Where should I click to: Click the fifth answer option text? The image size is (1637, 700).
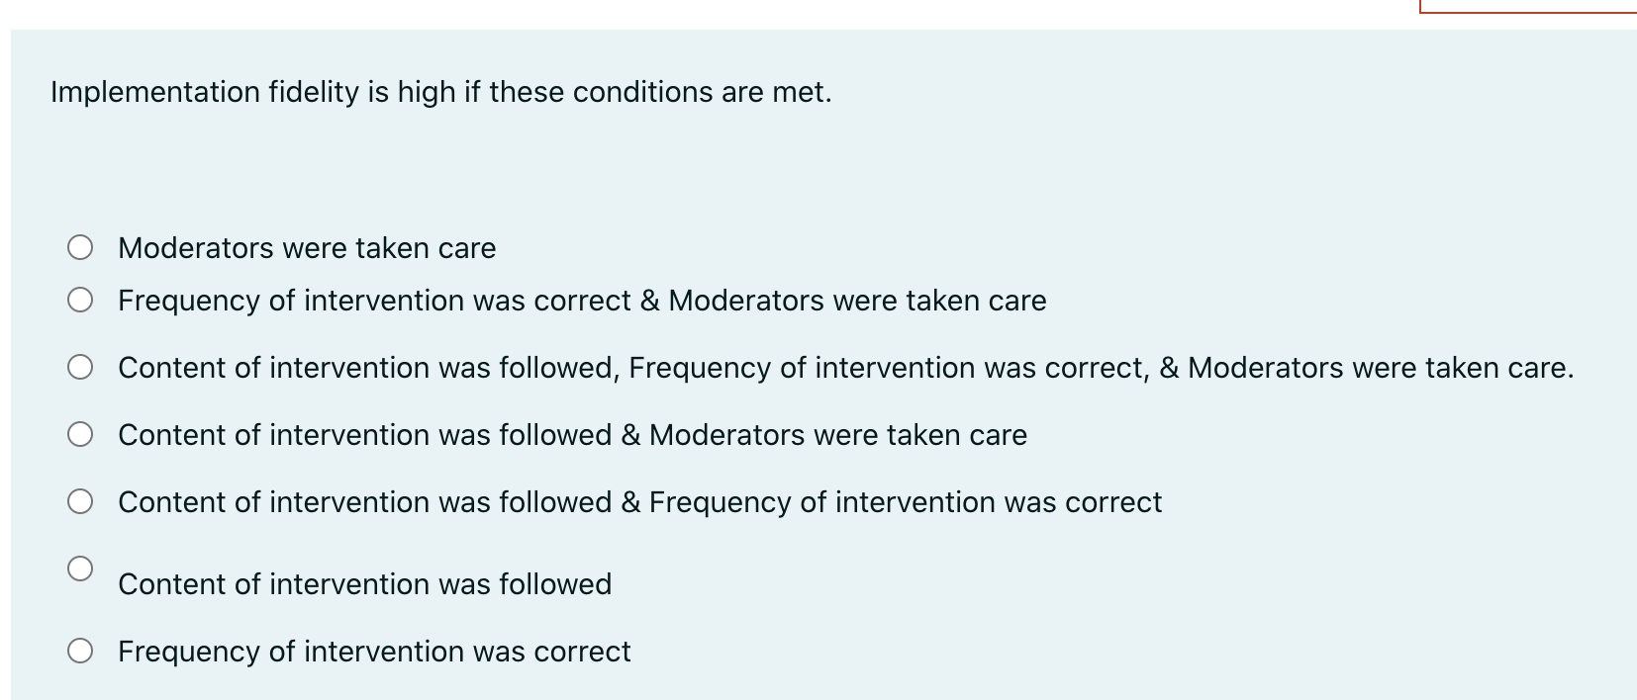point(639,501)
